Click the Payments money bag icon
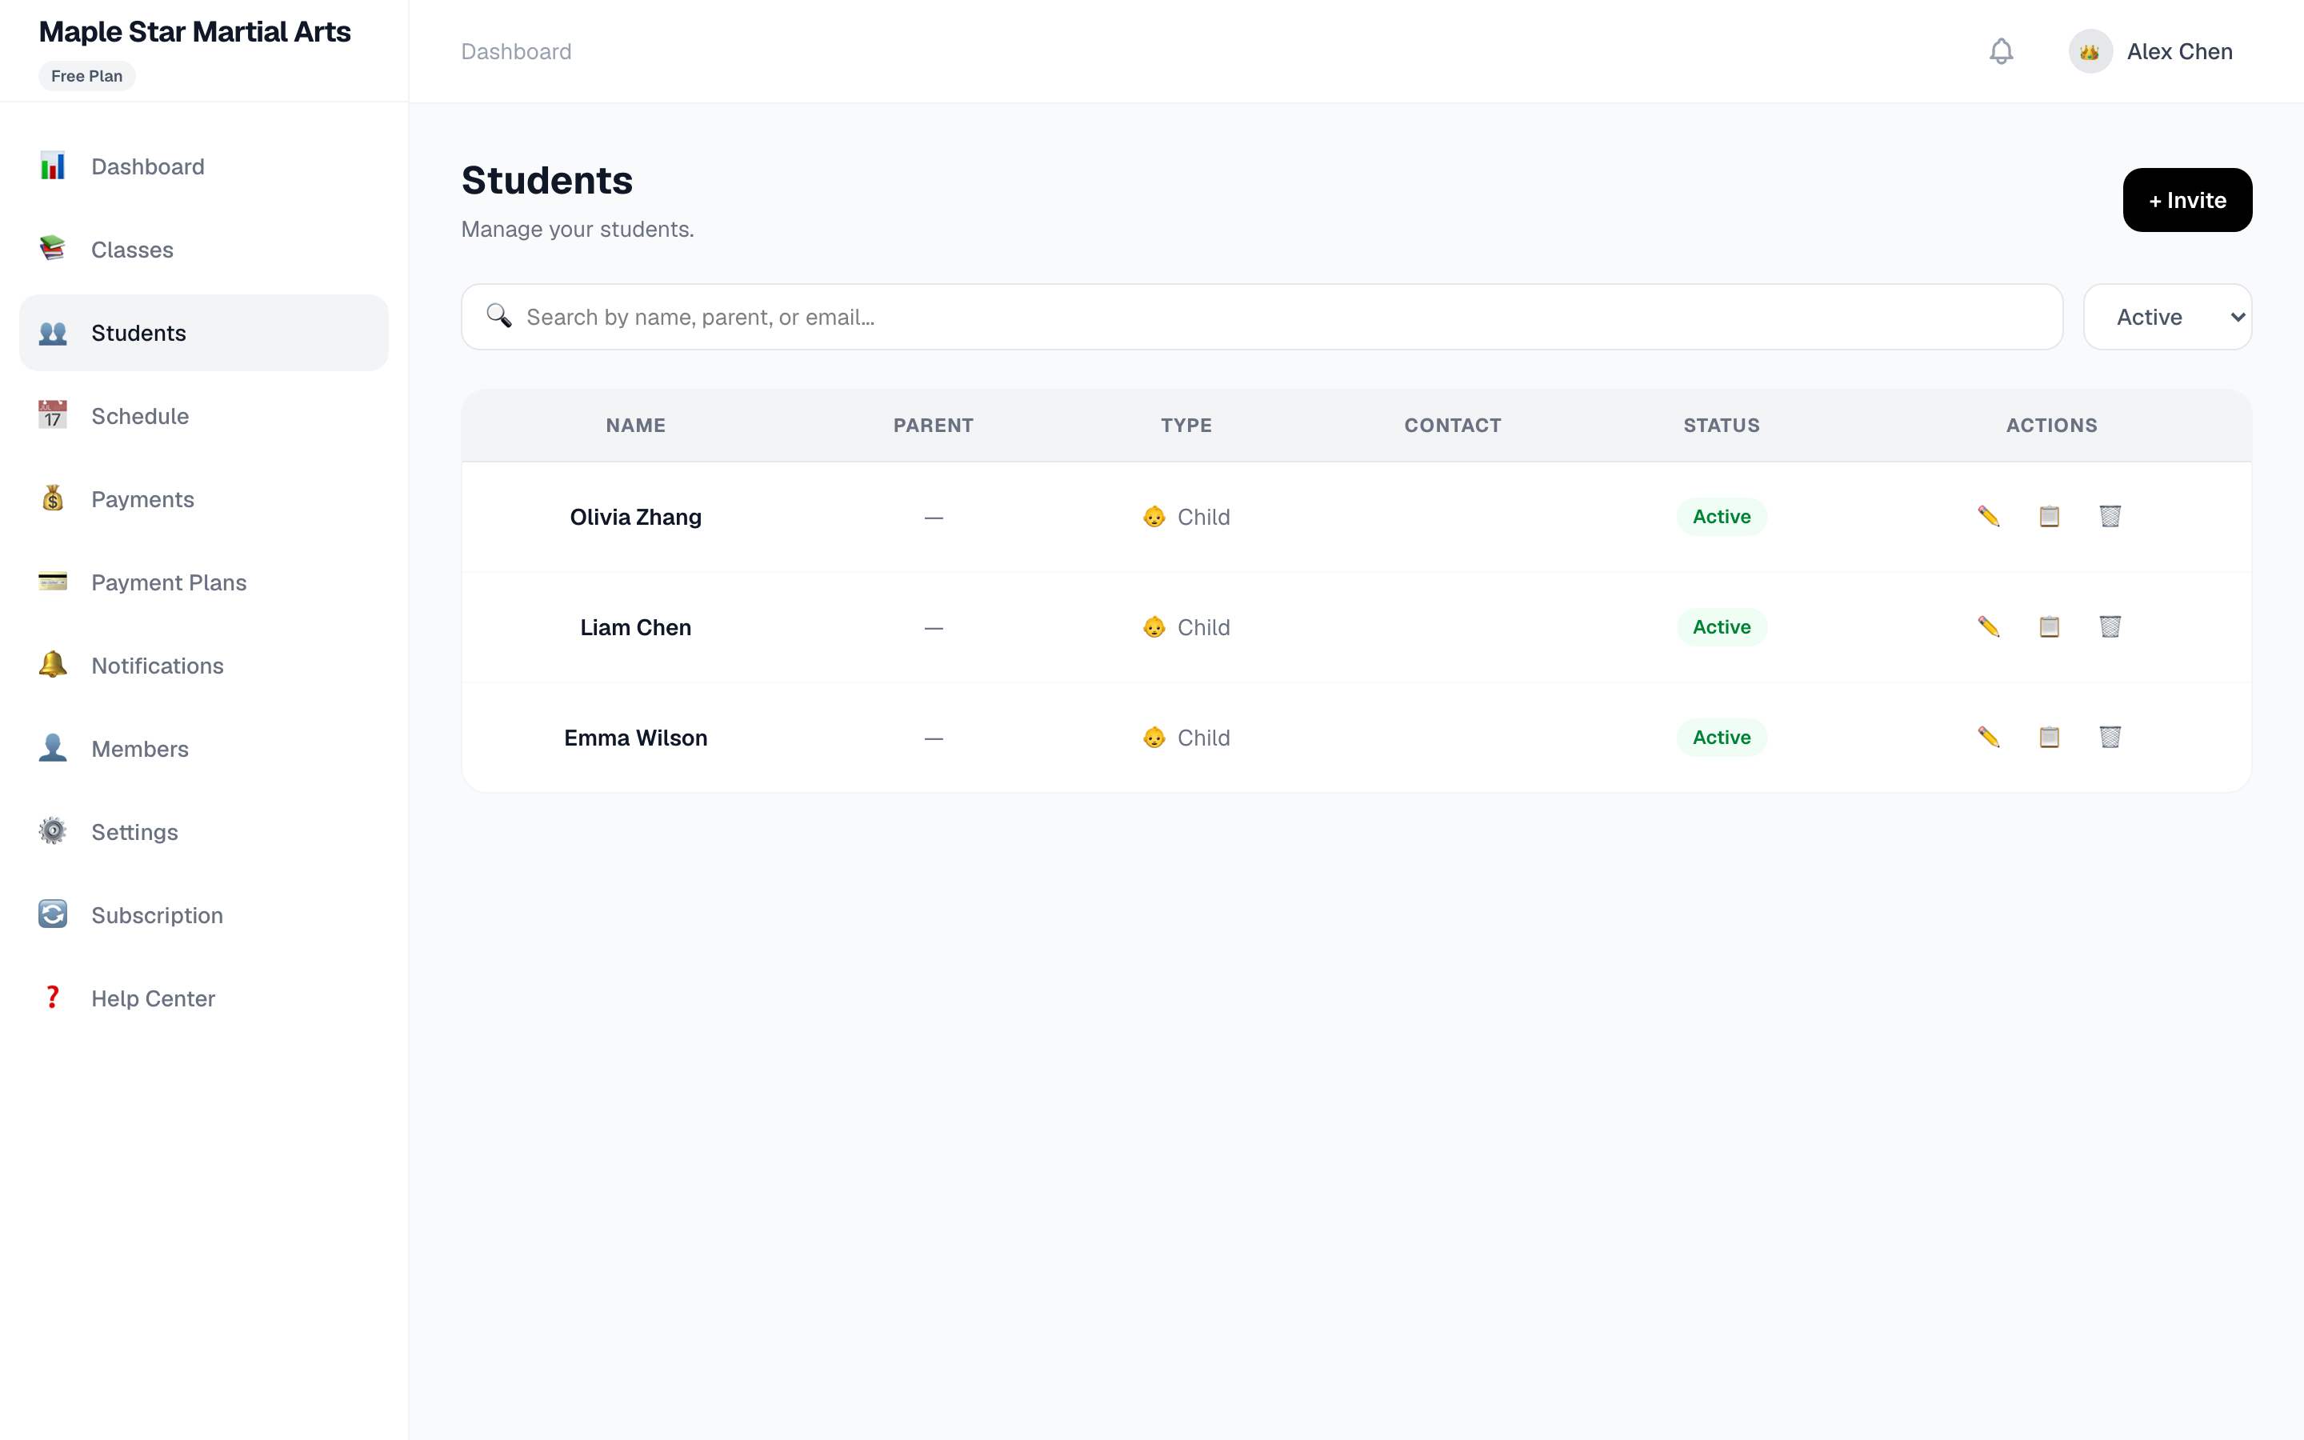2304x1440 pixels. coord(52,498)
